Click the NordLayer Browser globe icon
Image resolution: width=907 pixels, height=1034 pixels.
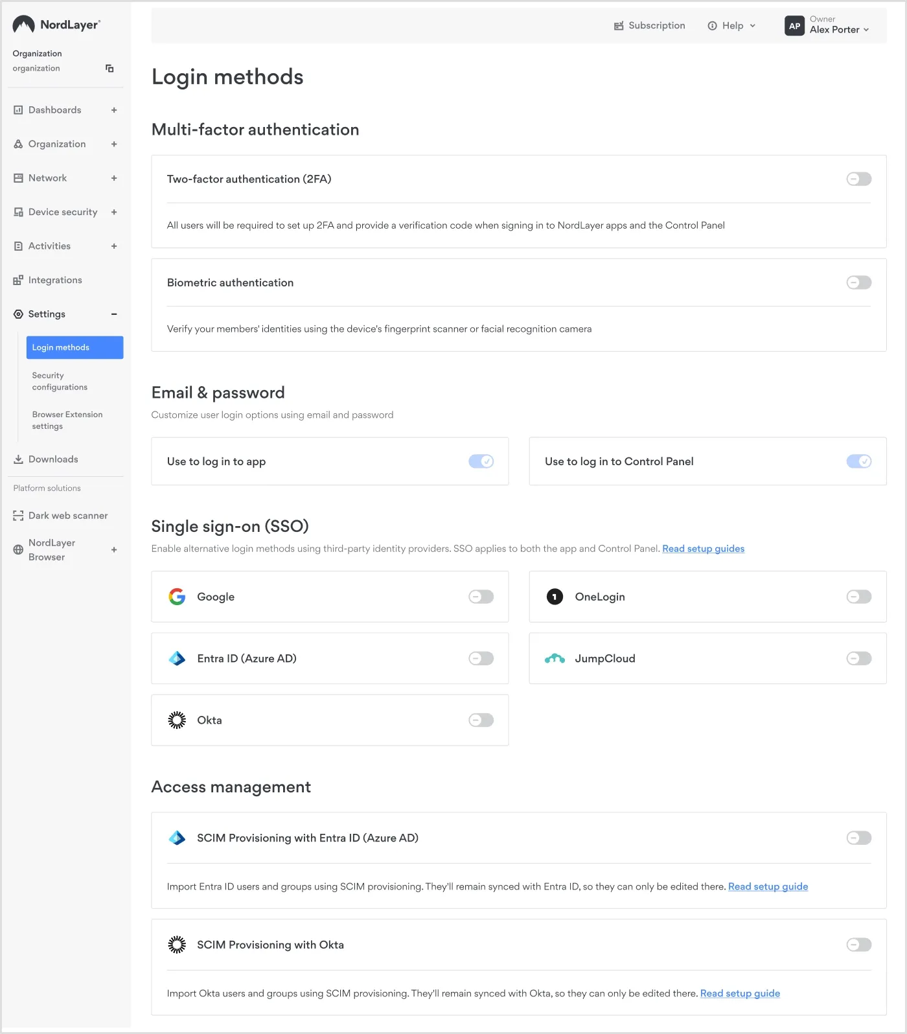click(x=18, y=549)
